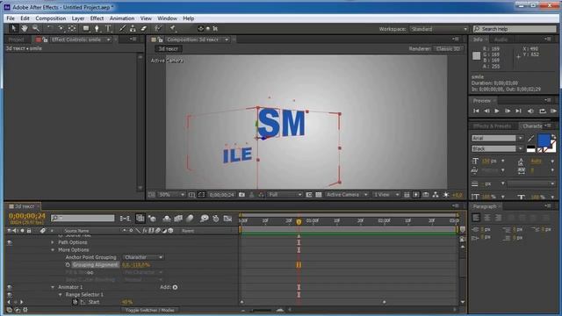The image size is (562, 316).
Task: Jump to first frame in Preview panel
Action: tap(476, 111)
